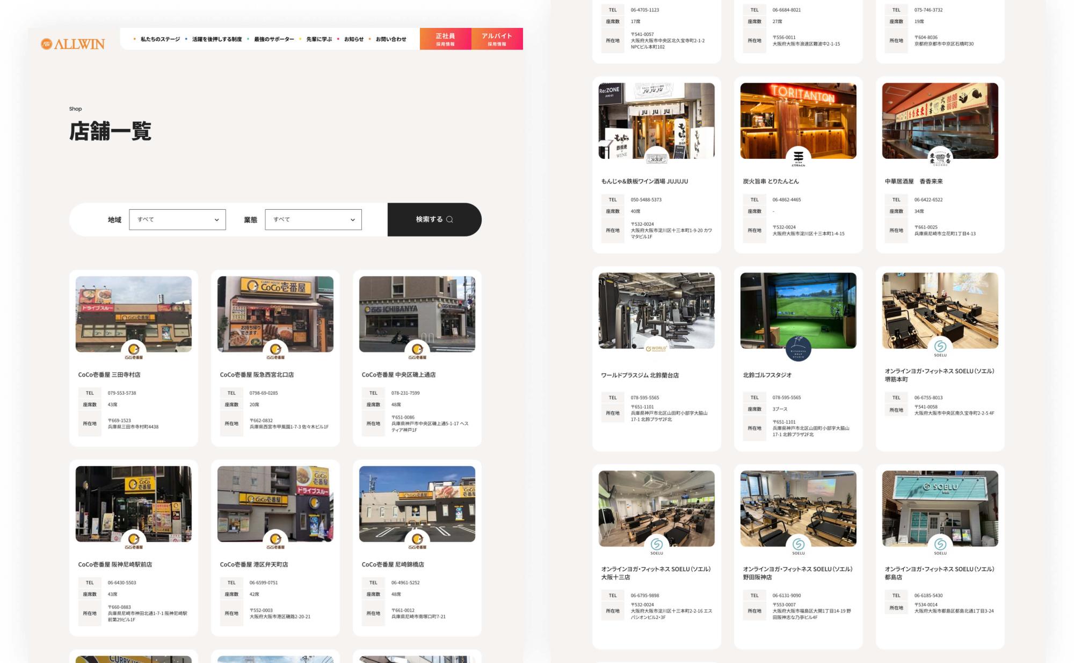Open CoCo壱番屋 阪急西宮北口店 photo
Screen dimensions: 1074x663
(275, 311)
